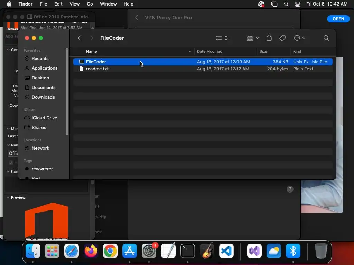Click the Finder sidebar scrollbar
Image resolution: width=354 pixels, height=265 pixels.
click(67, 91)
